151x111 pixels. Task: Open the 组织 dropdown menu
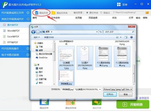tap(37, 37)
